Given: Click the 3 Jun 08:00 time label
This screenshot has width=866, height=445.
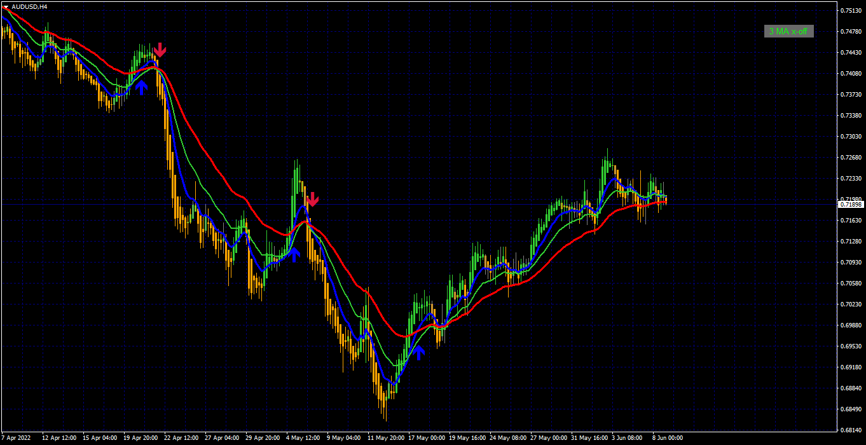Looking at the screenshot, I should pos(627,438).
